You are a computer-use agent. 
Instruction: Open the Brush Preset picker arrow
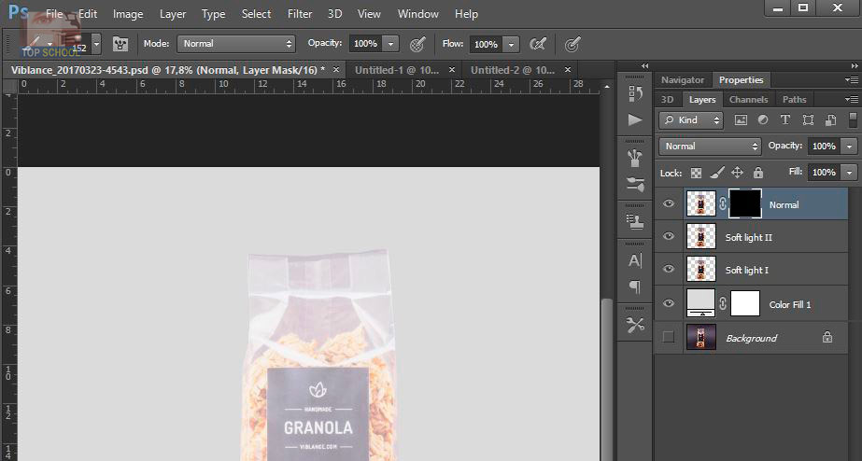coord(97,44)
